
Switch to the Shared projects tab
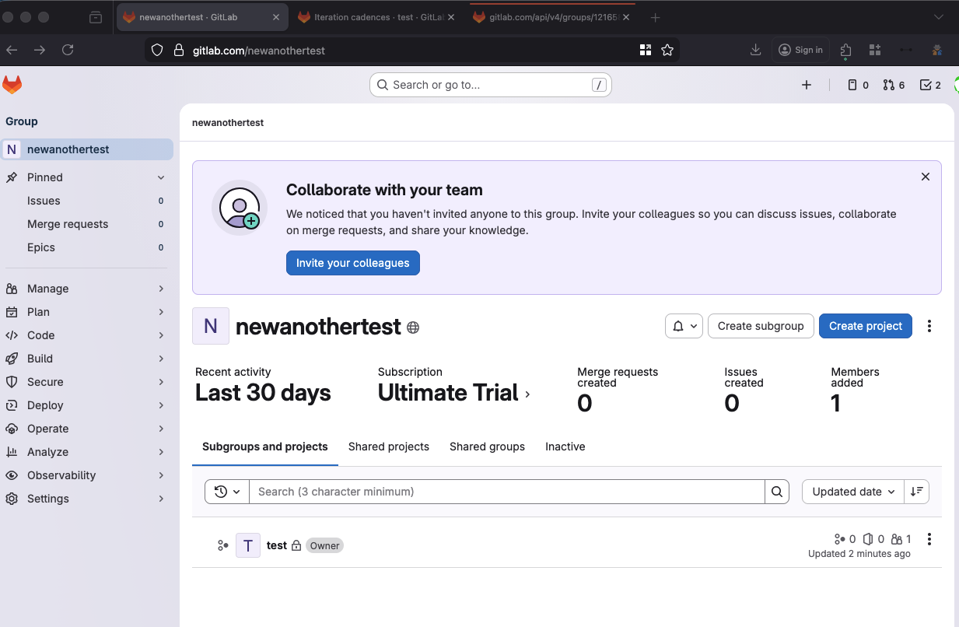point(388,447)
